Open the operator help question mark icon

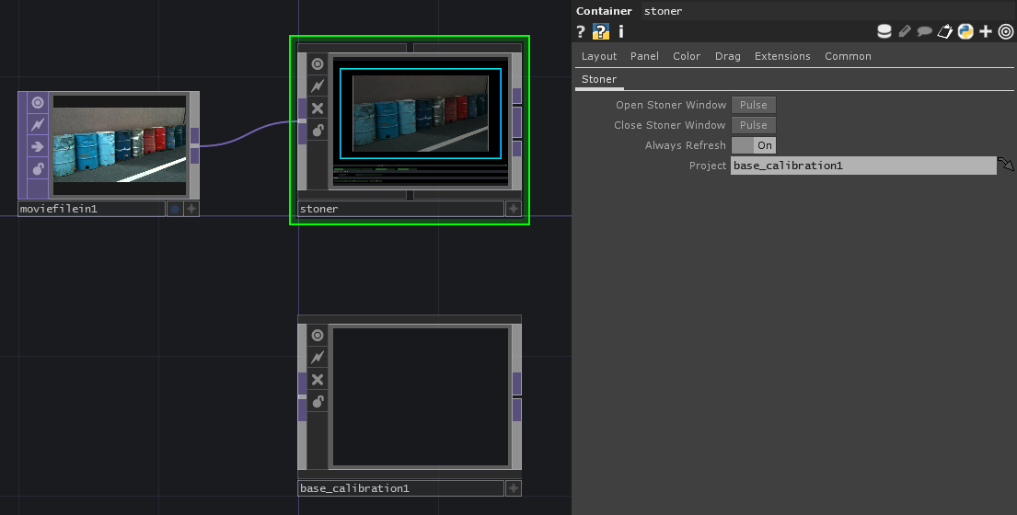pyautogui.click(x=581, y=31)
